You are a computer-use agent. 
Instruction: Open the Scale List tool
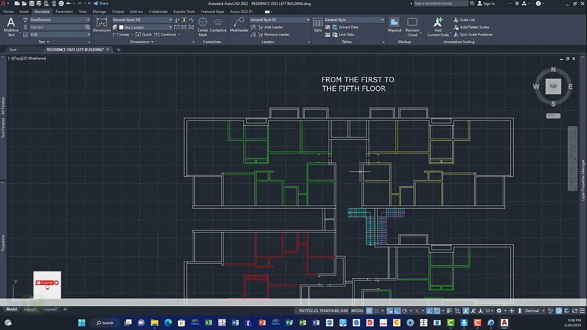coord(464,20)
